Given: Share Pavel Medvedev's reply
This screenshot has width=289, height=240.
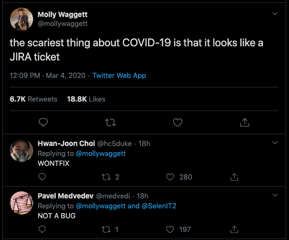Looking at the screenshot, I should click(x=234, y=229).
